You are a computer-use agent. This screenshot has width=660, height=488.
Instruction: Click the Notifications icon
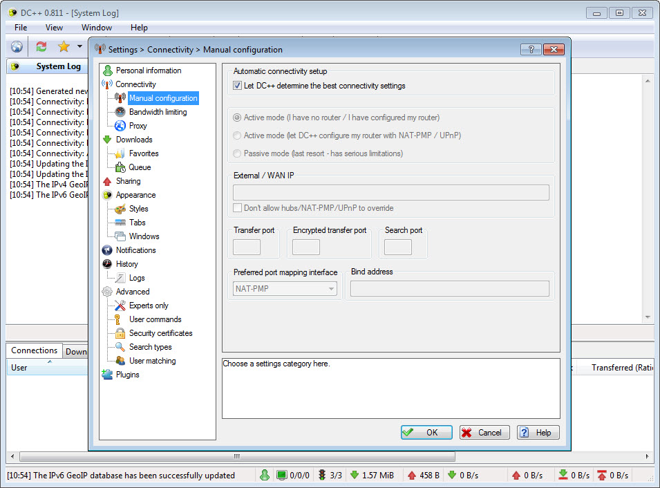107,250
